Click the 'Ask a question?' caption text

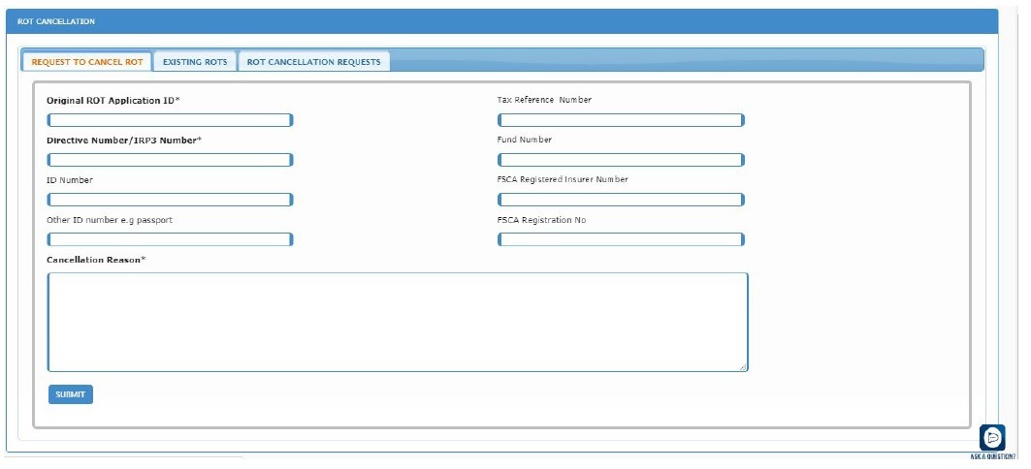point(992,456)
